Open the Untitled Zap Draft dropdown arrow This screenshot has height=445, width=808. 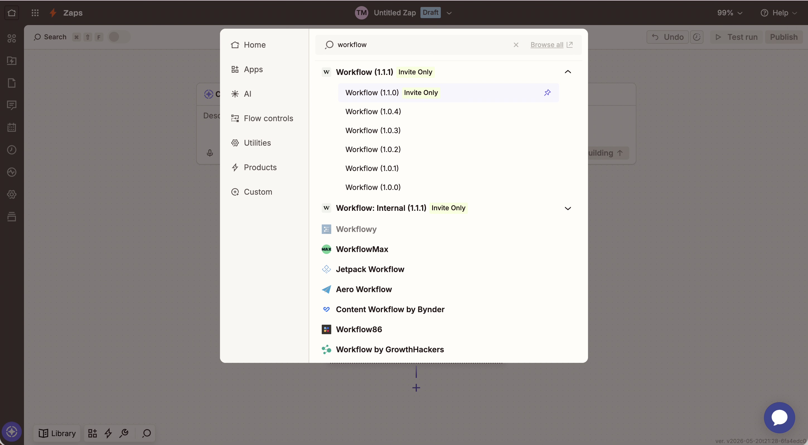(x=449, y=13)
